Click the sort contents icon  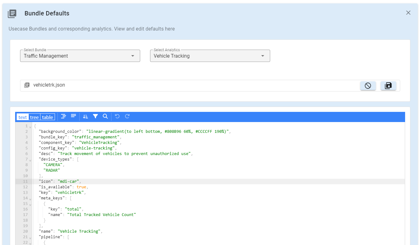tap(86, 116)
